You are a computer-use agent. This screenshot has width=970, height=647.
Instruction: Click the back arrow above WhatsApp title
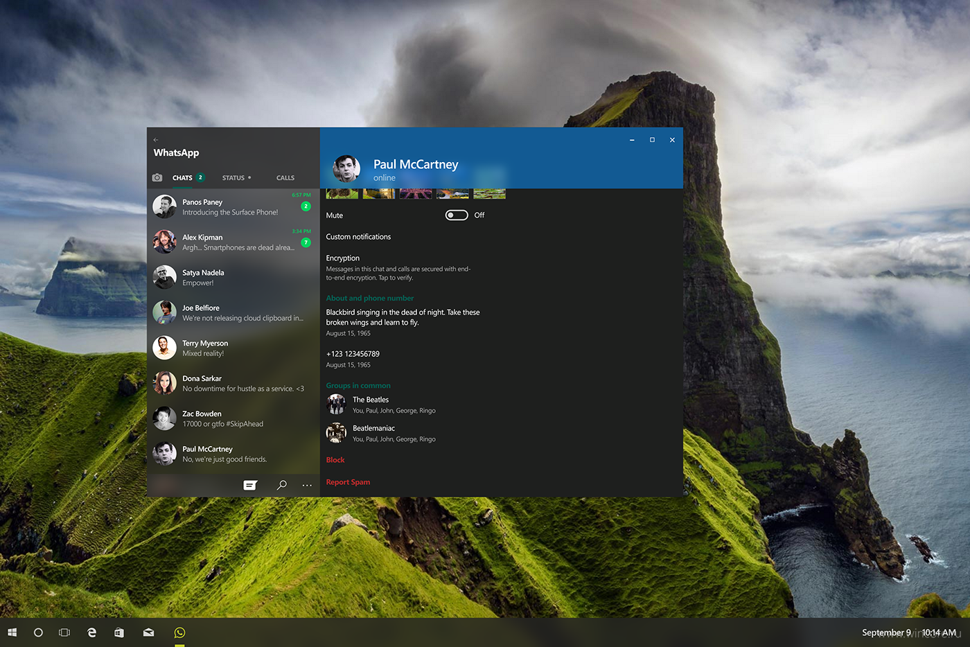(x=156, y=140)
